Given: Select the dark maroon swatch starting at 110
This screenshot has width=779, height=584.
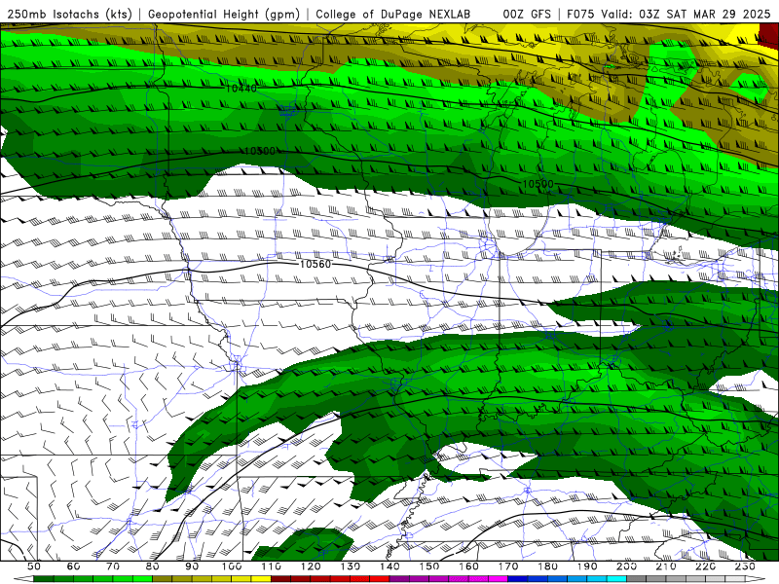Looking at the screenshot, I should pyautogui.click(x=280, y=578).
